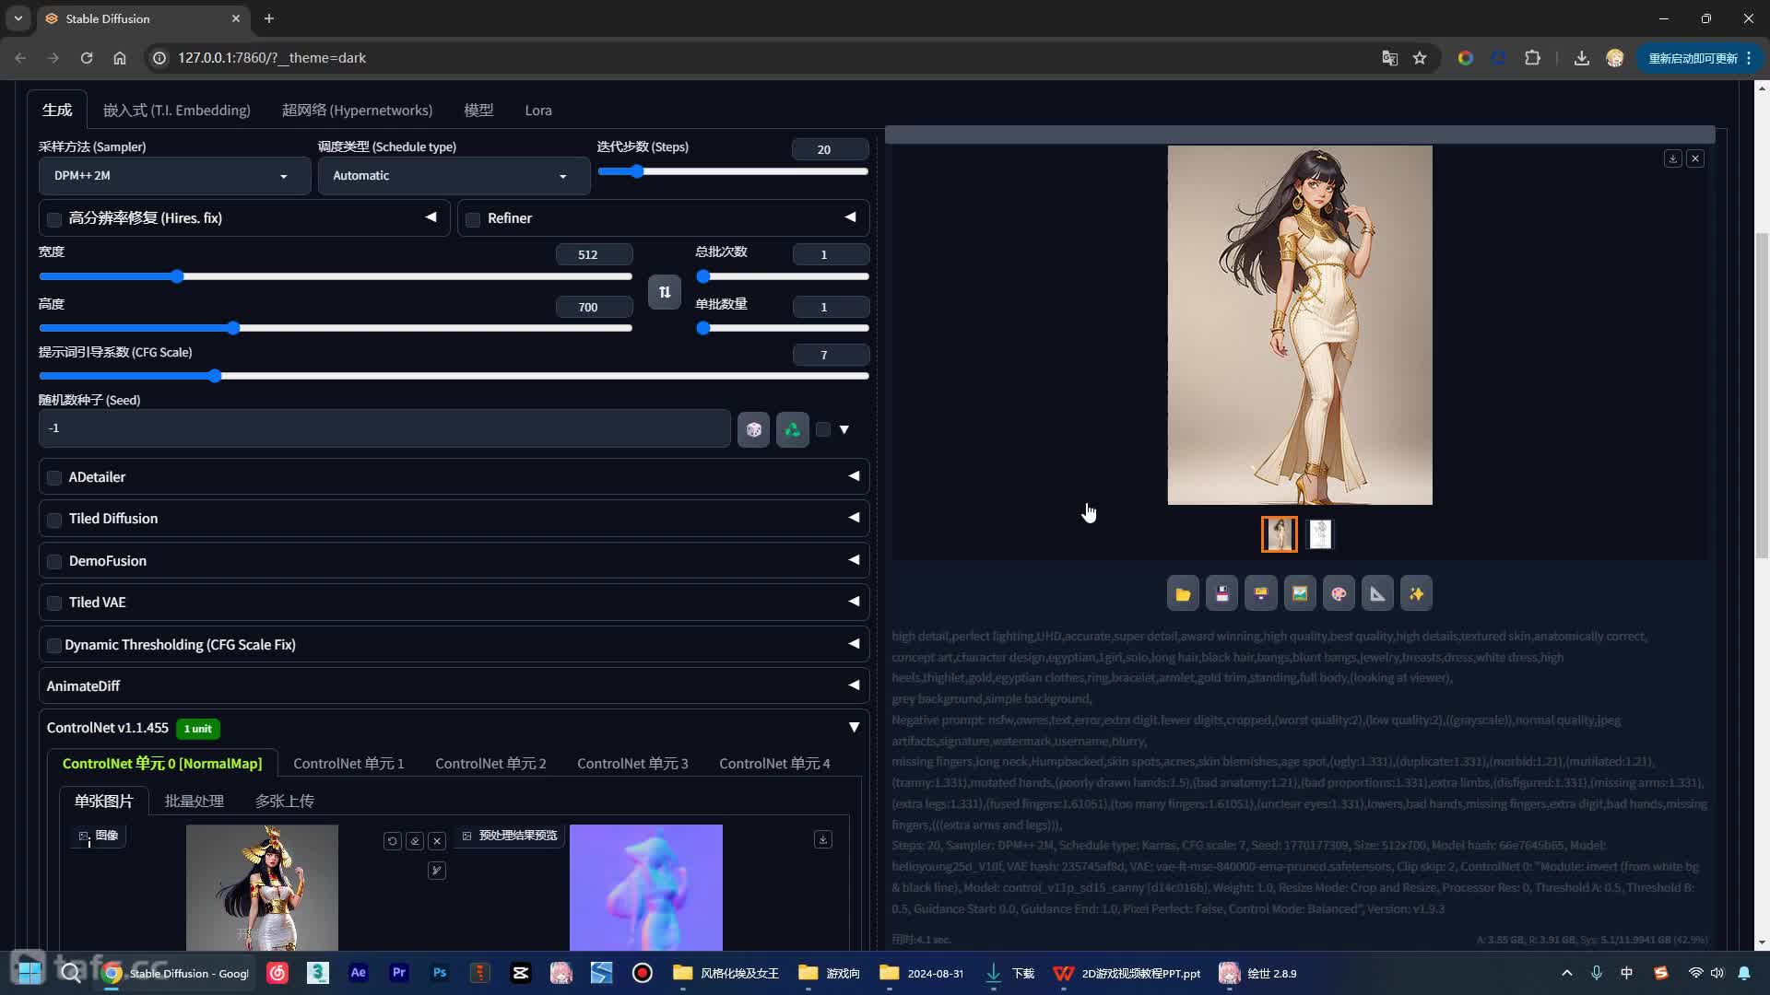Enable the Tiled VAE checkbox
This screenshot has width=1770, height=995.
coord(54,603)
